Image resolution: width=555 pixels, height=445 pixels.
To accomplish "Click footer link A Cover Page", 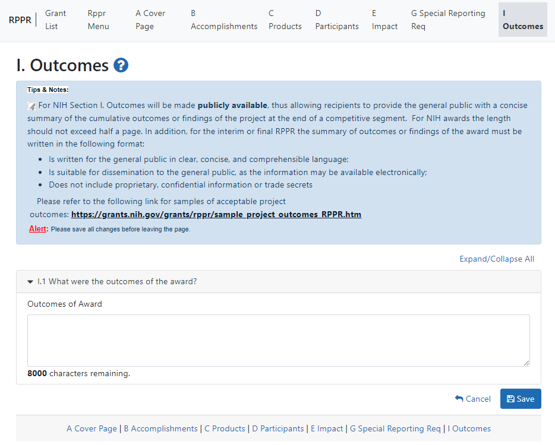I will (92, 428).
